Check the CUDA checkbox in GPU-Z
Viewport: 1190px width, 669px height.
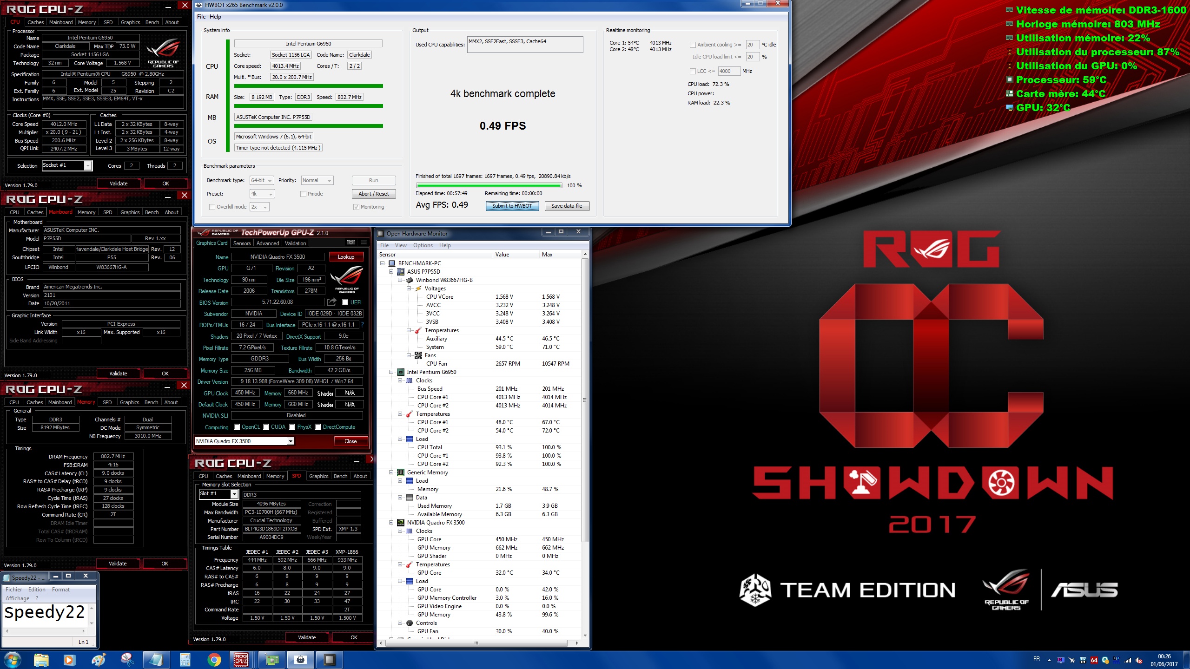coord(266,427)
